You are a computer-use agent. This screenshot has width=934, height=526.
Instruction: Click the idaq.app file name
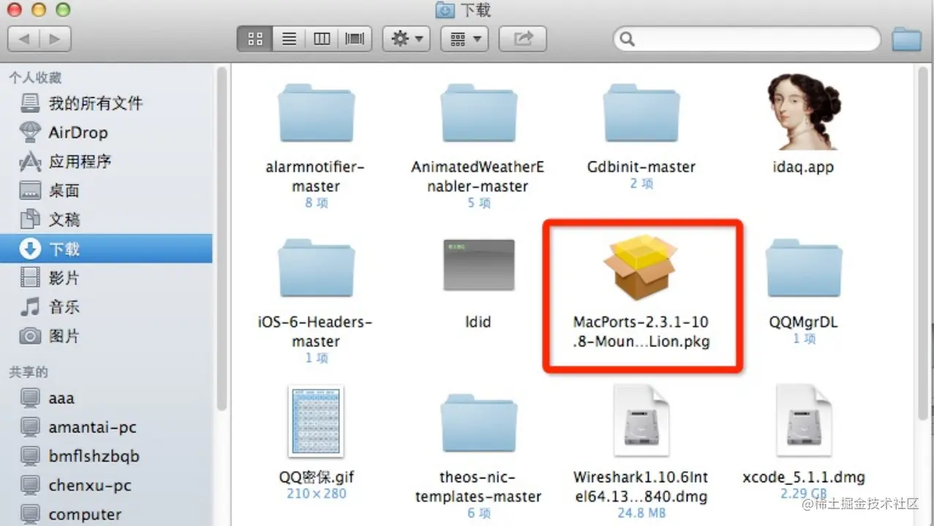[803, 167]
